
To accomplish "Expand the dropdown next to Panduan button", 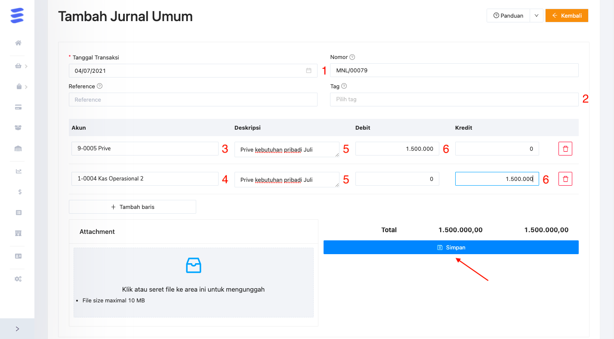I will coord(536,15).
